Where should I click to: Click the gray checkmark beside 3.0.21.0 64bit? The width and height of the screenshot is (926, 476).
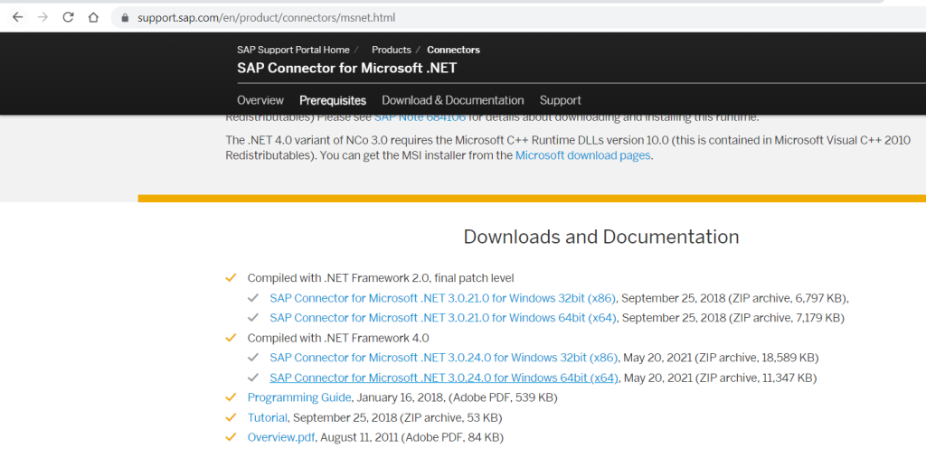253,317
